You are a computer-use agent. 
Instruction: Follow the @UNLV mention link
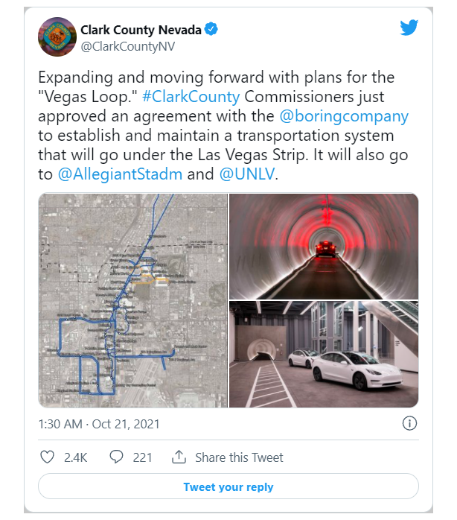(x=247, y=174)
